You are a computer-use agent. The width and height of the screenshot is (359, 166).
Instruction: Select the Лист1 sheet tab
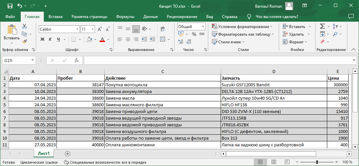(44, 153)
